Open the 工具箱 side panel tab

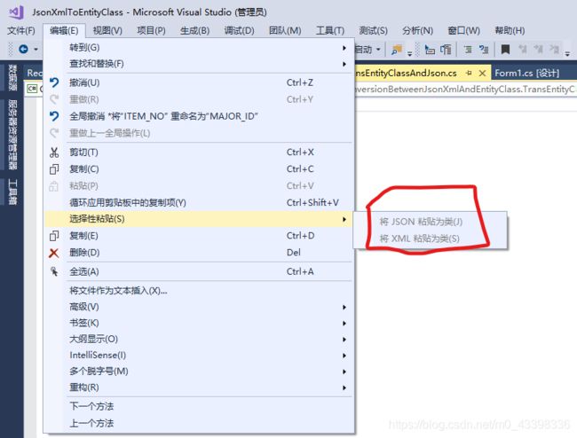12,192
